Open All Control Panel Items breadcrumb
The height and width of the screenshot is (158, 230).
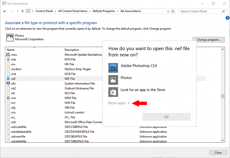[x=73, y=11]
